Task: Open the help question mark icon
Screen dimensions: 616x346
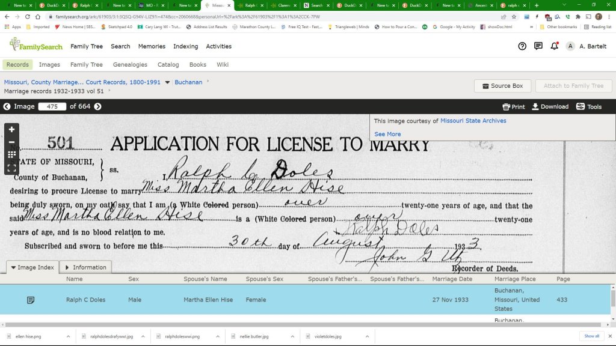Action: click(522, 46)
